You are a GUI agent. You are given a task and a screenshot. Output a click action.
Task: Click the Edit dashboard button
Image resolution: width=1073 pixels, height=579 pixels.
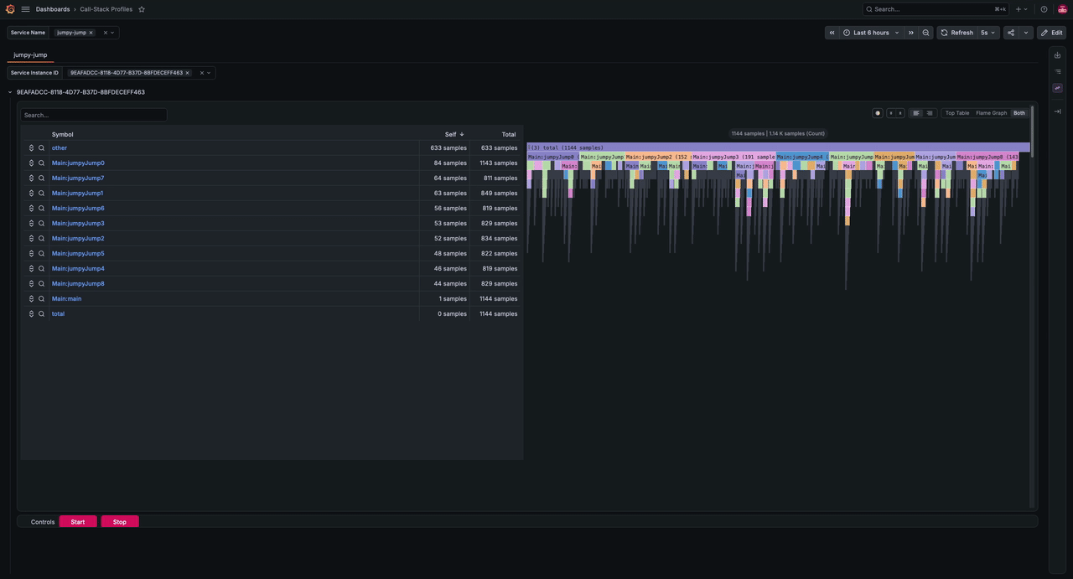(1052, 33)
